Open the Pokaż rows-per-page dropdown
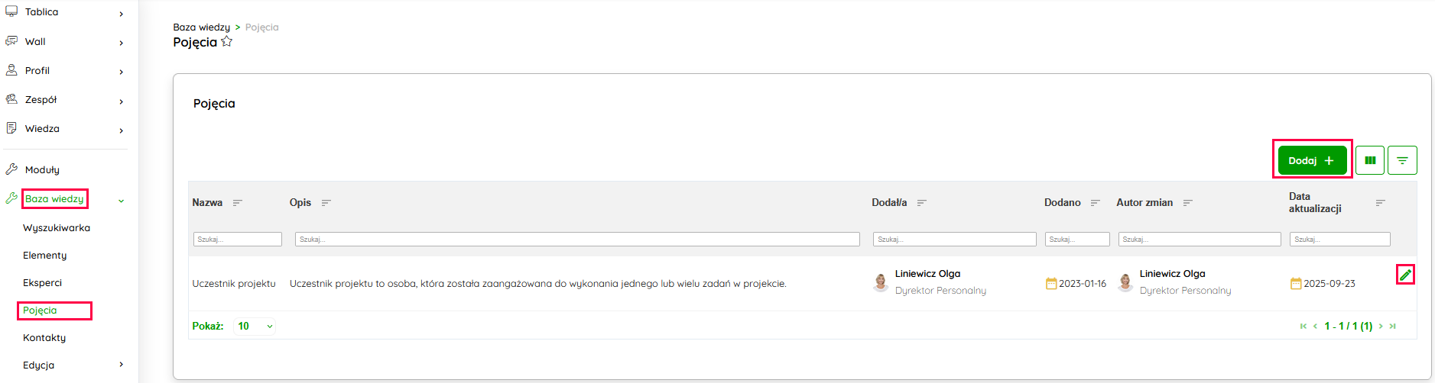 255,327
